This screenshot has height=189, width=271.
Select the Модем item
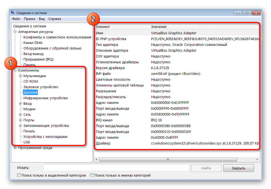coord(29,109)
